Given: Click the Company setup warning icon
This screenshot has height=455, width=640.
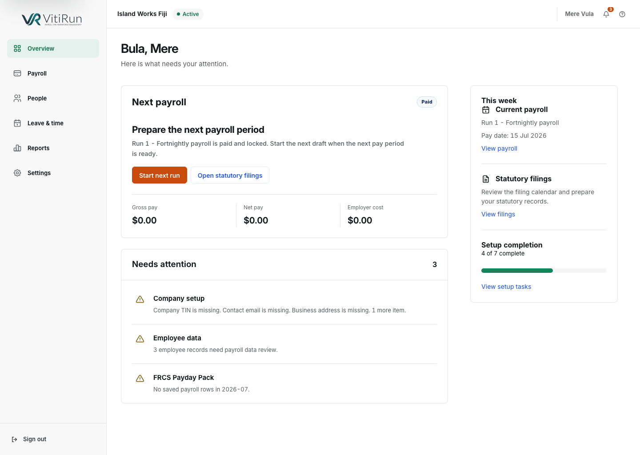Looking at the screenshot, I should 140,299.
